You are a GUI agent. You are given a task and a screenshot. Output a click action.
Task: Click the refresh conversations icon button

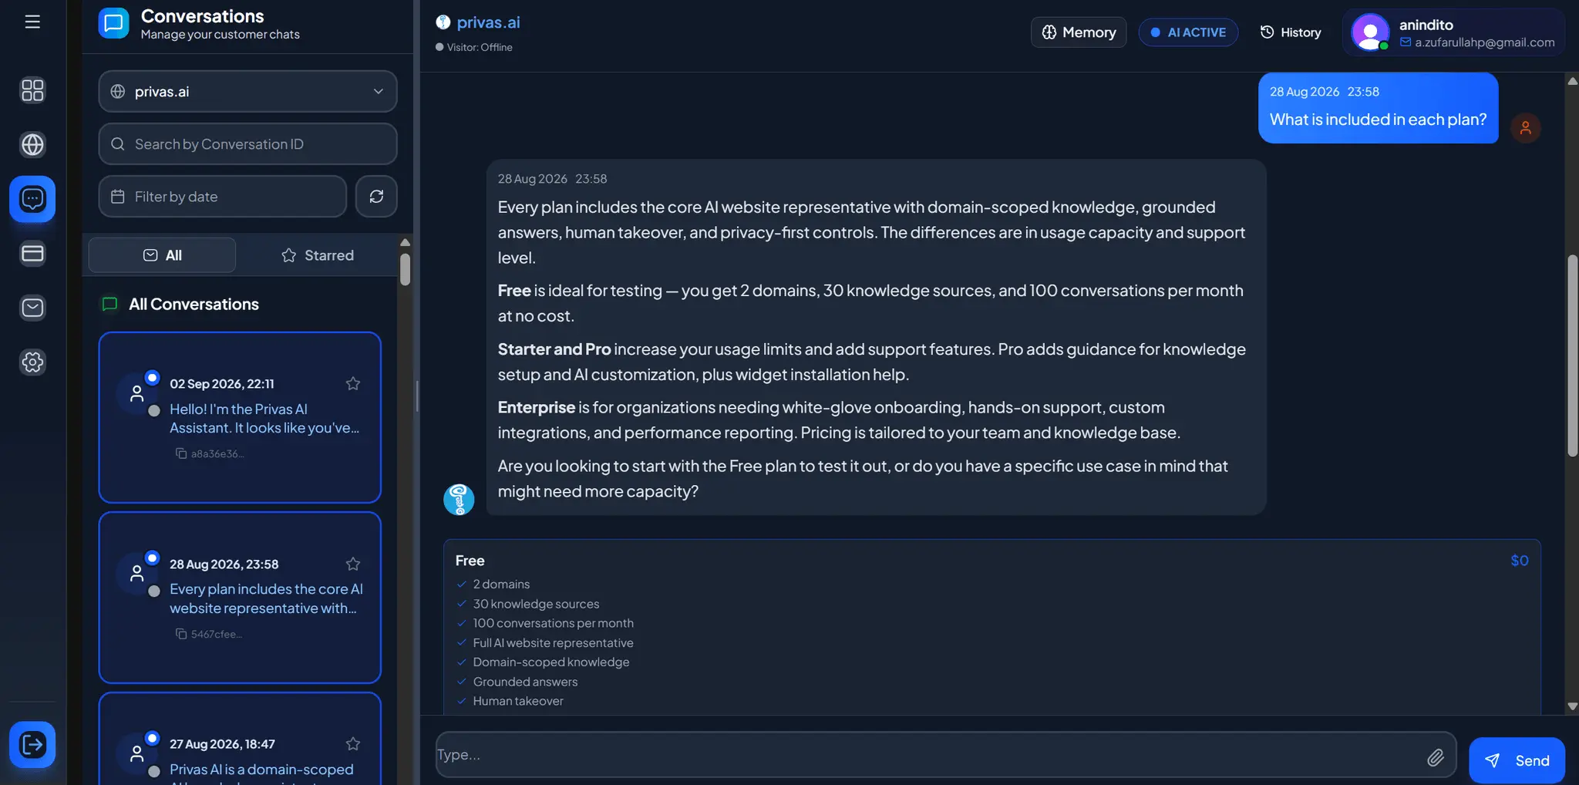coord(376,197)
